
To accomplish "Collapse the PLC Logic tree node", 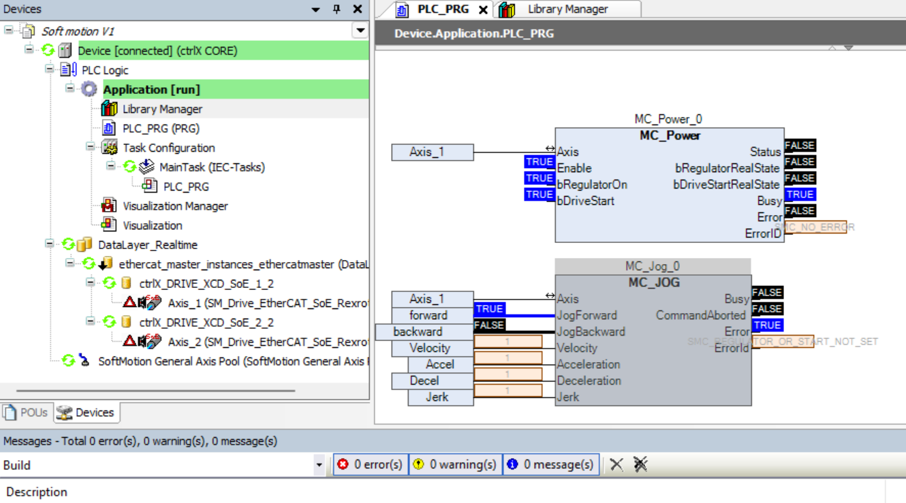I will click(x=50, y=69).
